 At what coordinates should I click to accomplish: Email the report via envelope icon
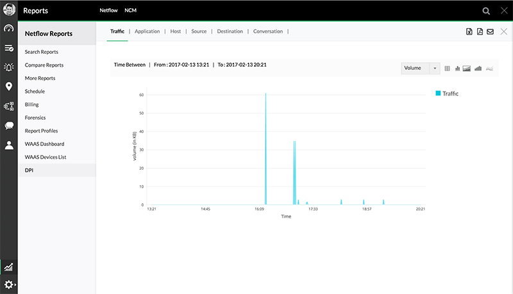pos(491,31)
